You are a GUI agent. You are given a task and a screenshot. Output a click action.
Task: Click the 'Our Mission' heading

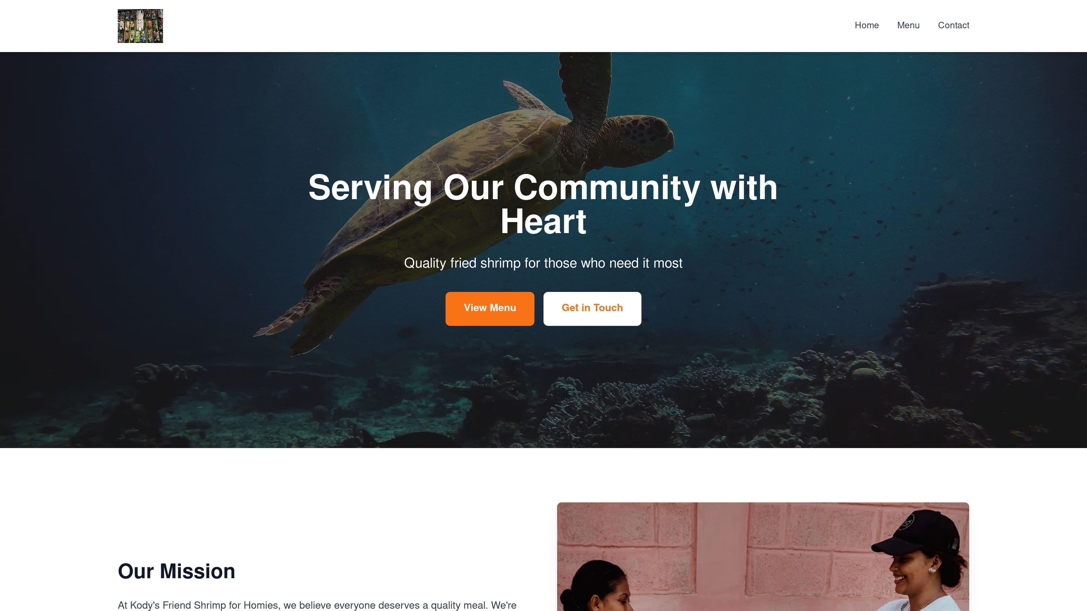coord(176,571)
